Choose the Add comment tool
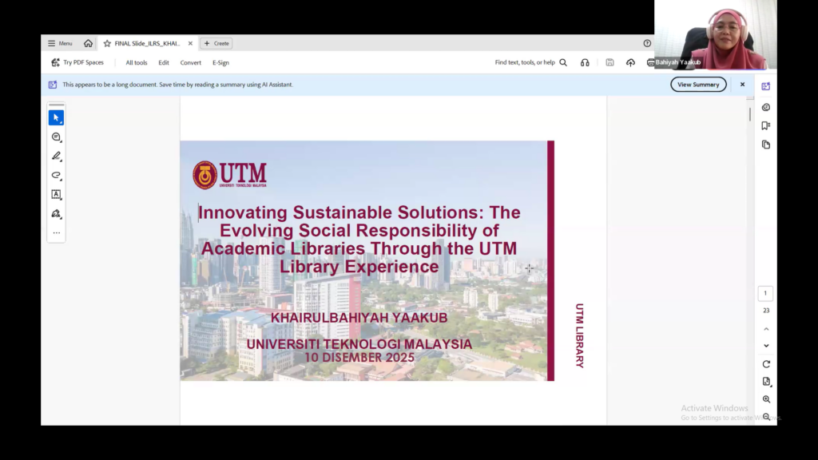This screenshot has height=460, width=818. point(56,137)
